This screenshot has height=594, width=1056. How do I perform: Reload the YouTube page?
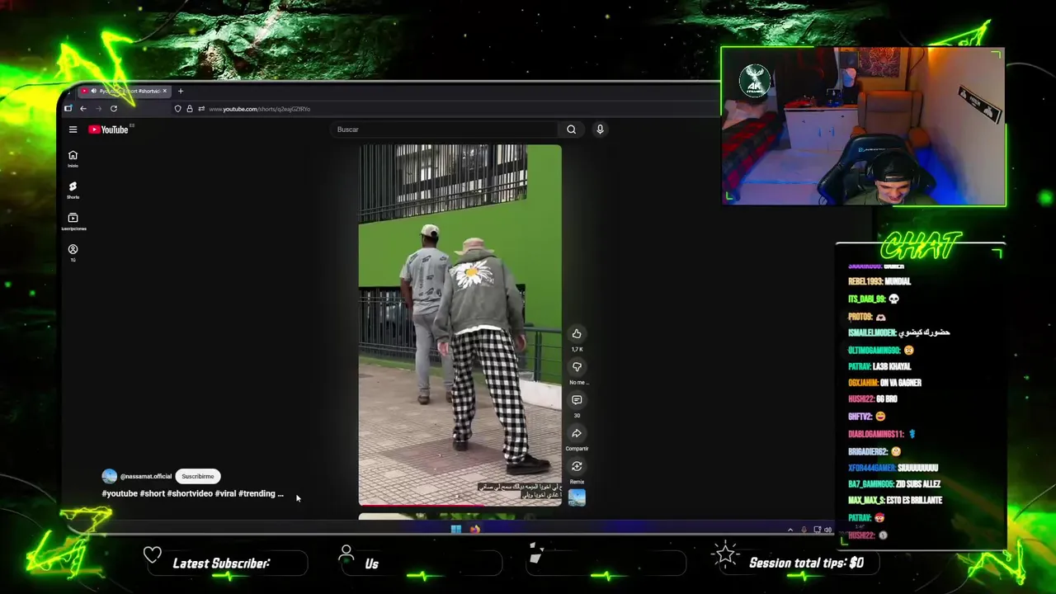114,109
